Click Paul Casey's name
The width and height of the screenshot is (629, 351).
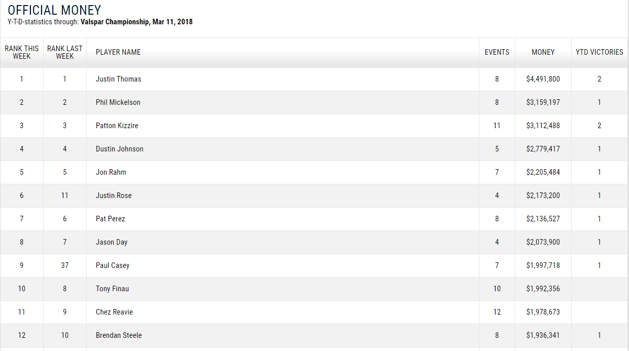point(113,265)
